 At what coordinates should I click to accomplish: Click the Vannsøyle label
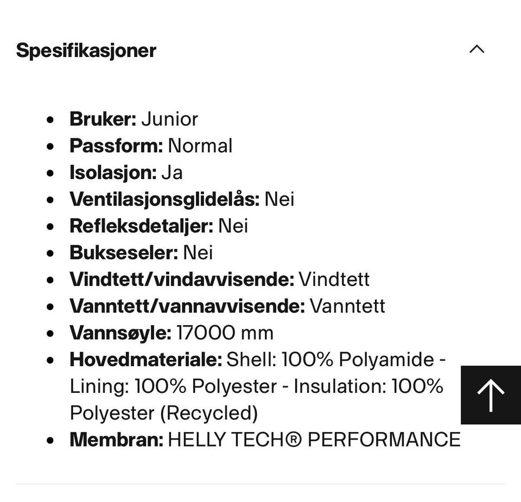click(x=120, y=333)
